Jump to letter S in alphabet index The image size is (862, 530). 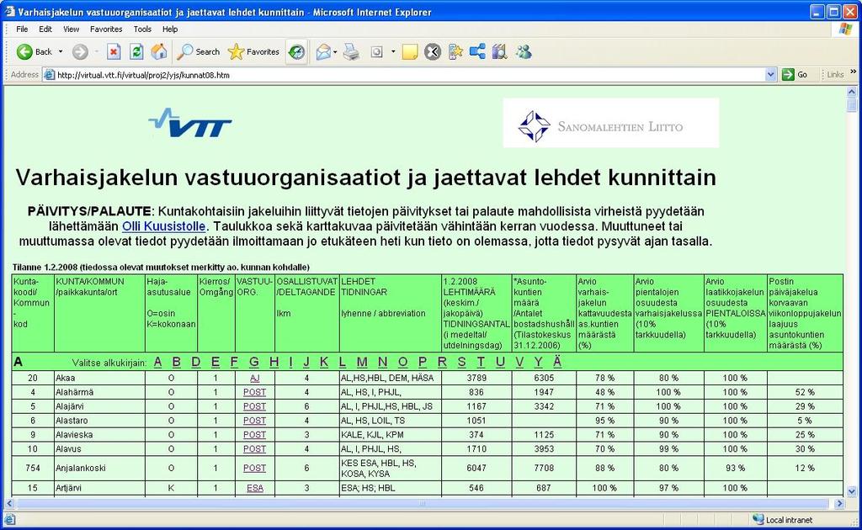click(x=461, y=362)
